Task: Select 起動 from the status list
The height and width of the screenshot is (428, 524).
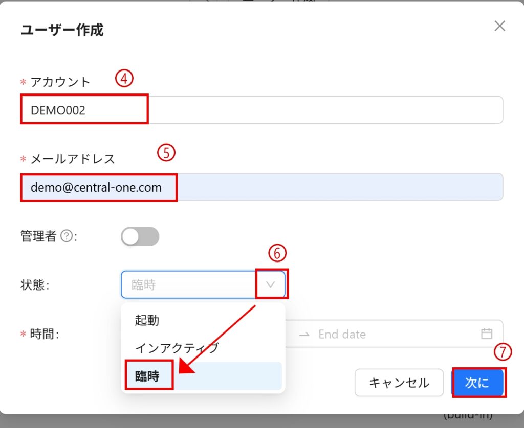Action: (147, 320)
